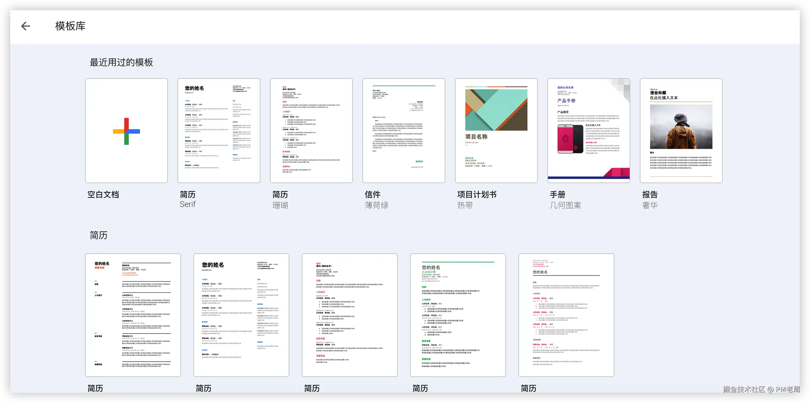Viewport: 810px width, 403px height.
Task: Click the 最近用过的模板 section heading
Action: pyautogui.click(x=121, y=63)
